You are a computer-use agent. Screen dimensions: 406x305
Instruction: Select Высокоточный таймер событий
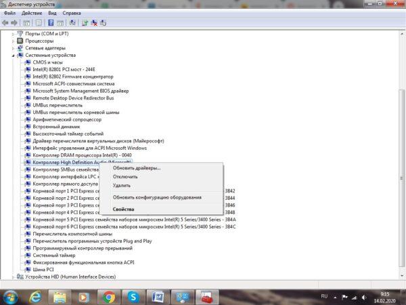(x=68, y=134)
